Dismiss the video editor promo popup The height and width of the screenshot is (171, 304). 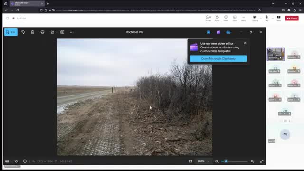tap(245, 43)
